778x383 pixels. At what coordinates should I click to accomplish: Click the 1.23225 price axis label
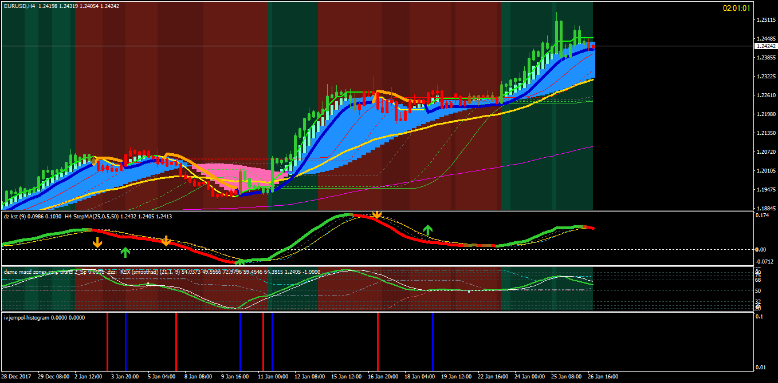coord(766,77)
